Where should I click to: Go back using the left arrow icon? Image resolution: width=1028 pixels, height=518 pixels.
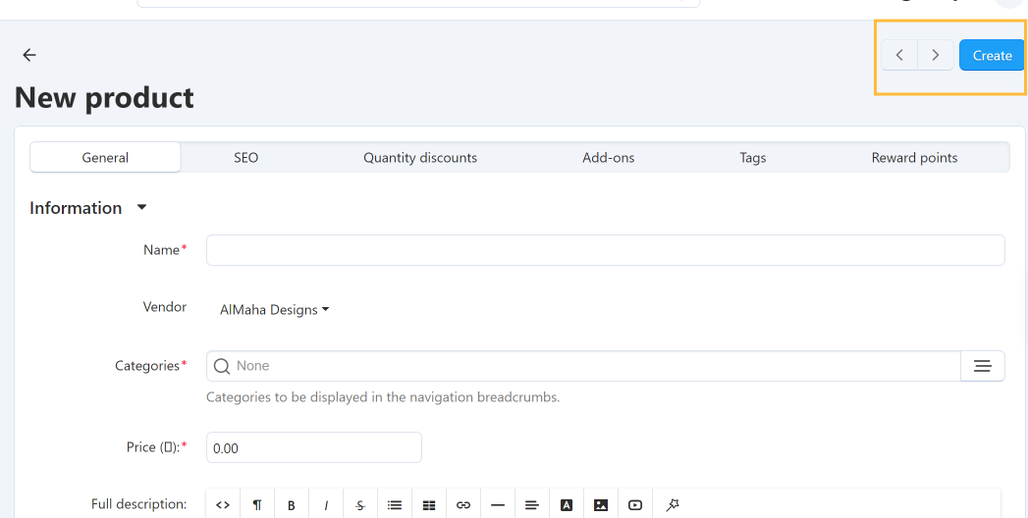tap(29, 55)
